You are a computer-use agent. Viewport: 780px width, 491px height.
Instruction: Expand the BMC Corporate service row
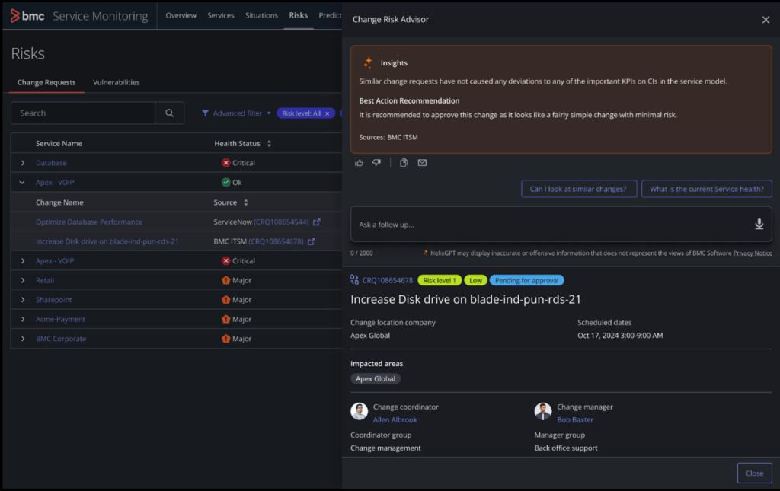tap(23, 339)
